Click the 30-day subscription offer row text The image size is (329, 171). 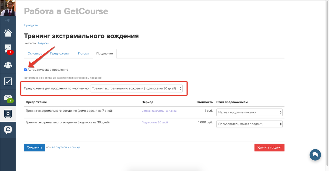tap(68, 123)
